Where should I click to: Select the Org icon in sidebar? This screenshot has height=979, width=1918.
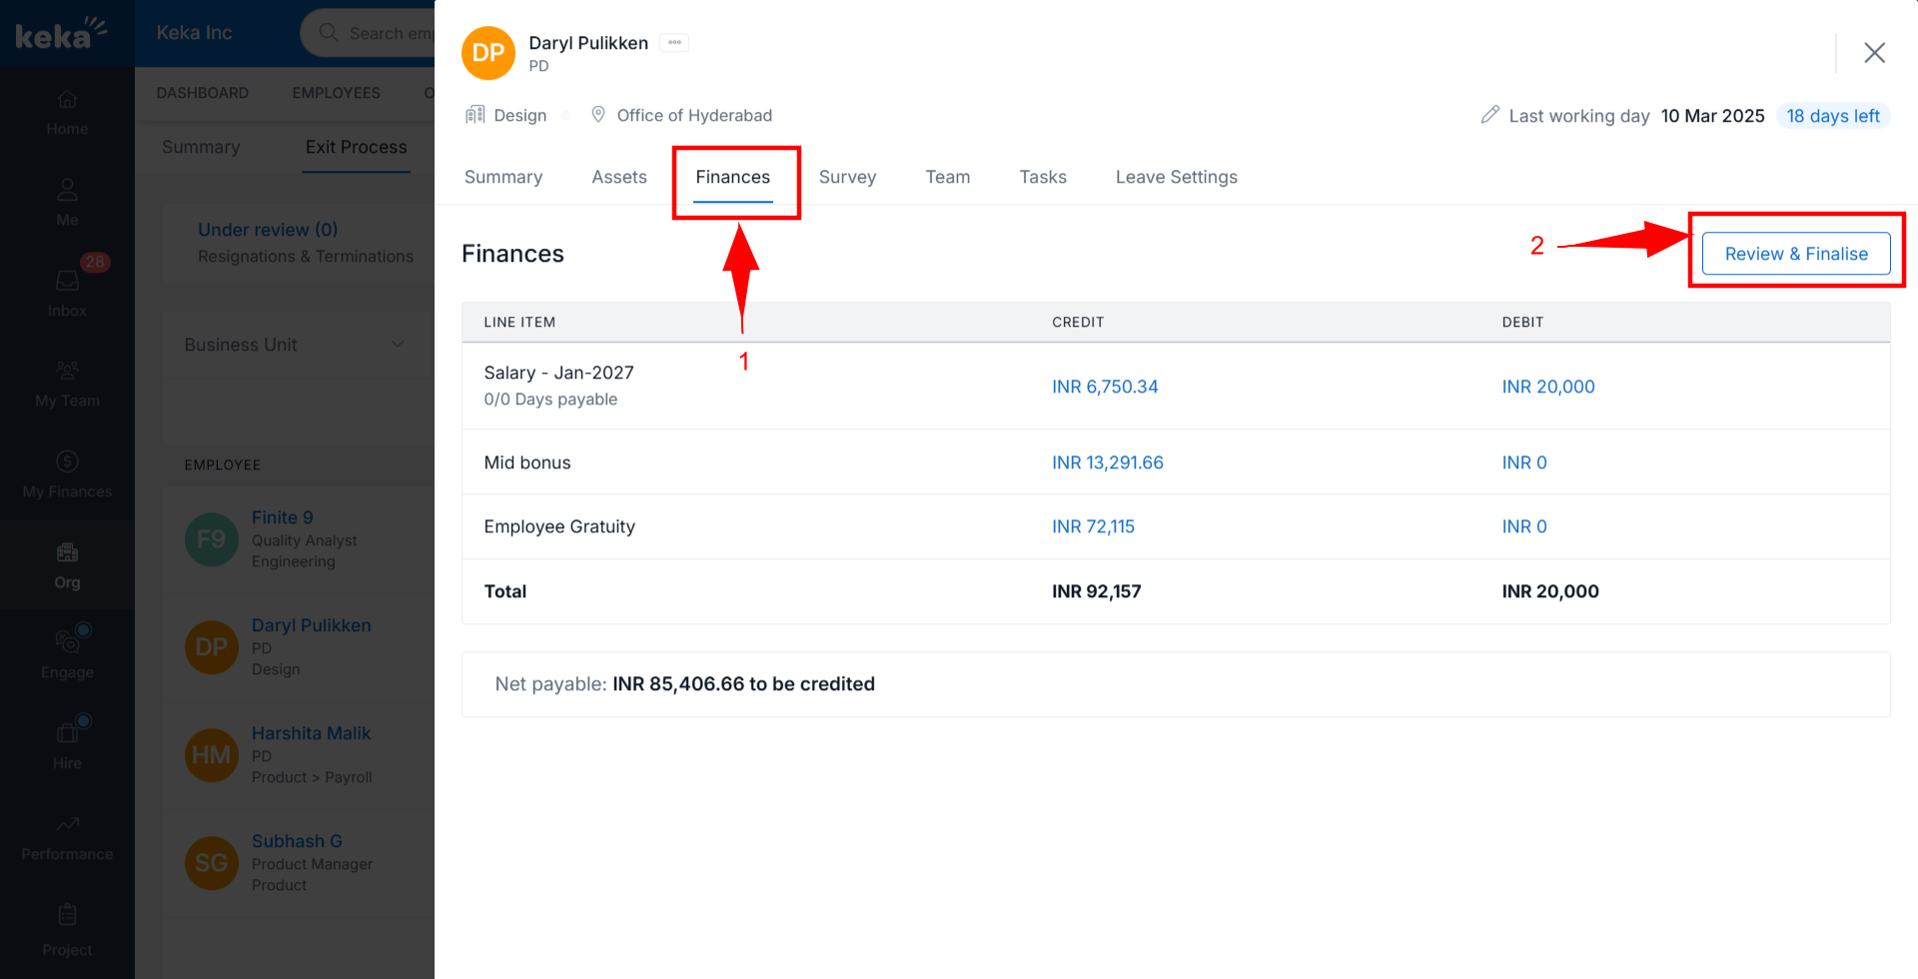(67, 553)
